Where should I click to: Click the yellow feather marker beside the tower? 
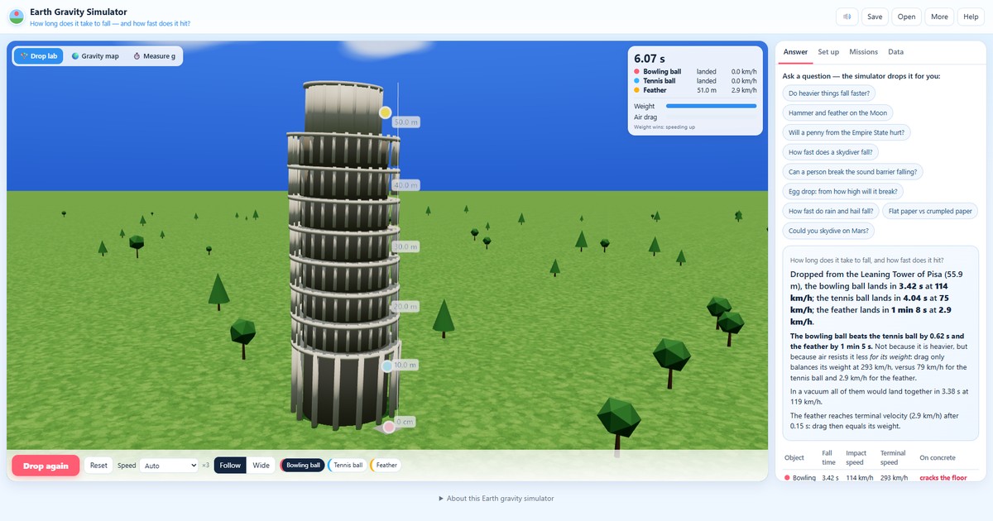click(x=385, y=112)
